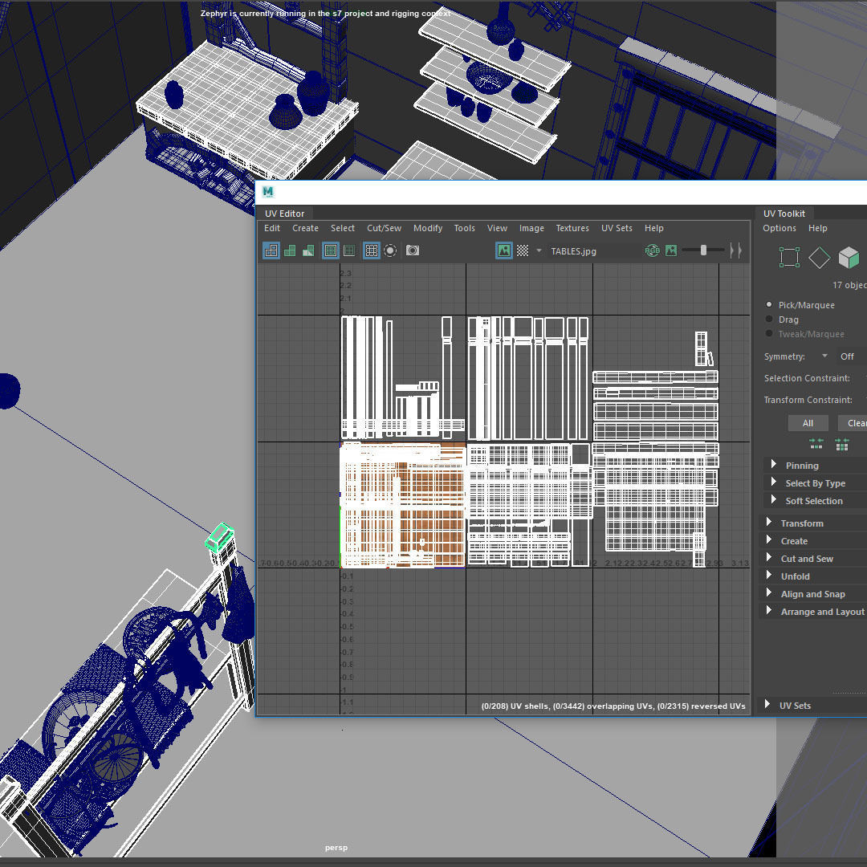
Task: Click the Clear selection button
Action: [853, 423]
